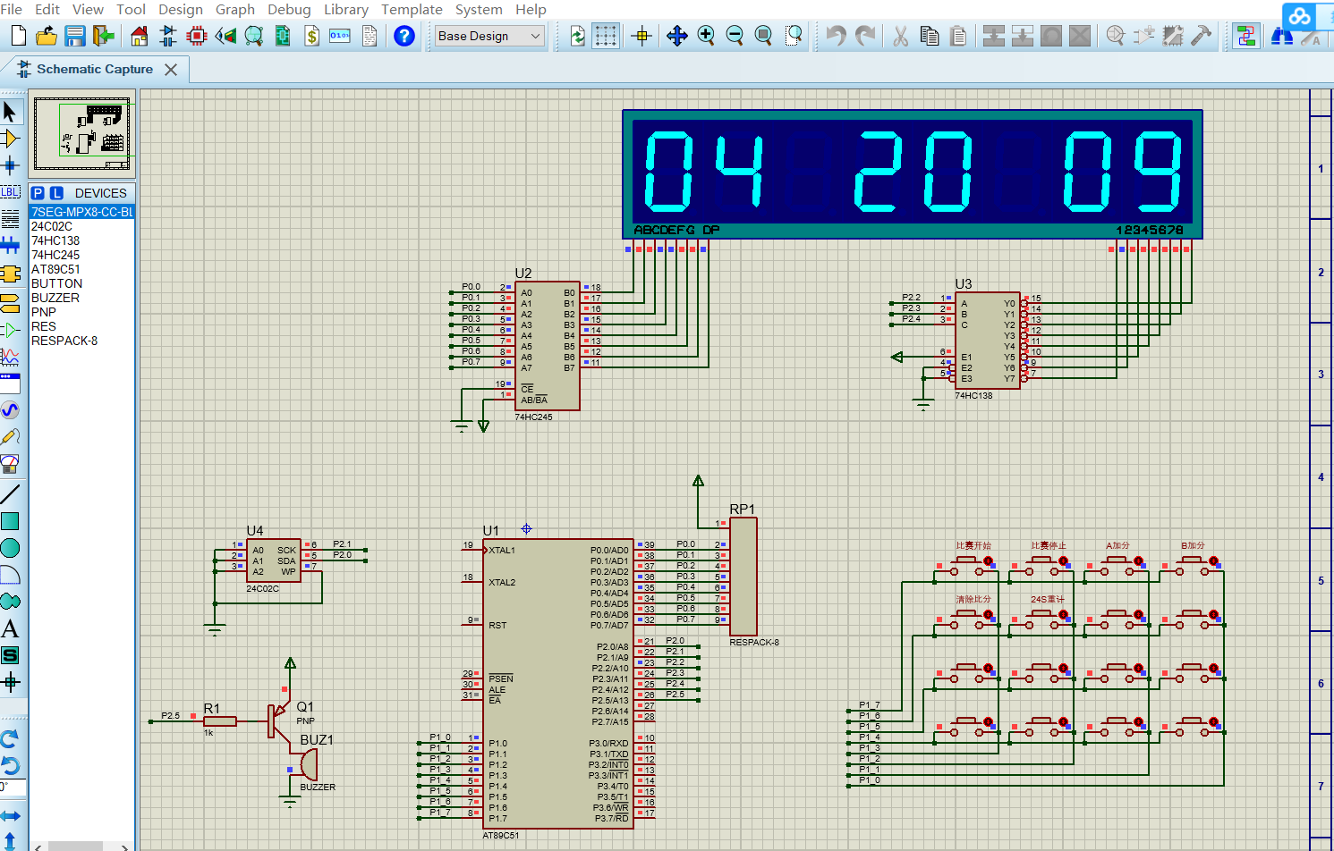Cut selection with the scissors icon
The image size is (1334, 851).
point(900,36)
